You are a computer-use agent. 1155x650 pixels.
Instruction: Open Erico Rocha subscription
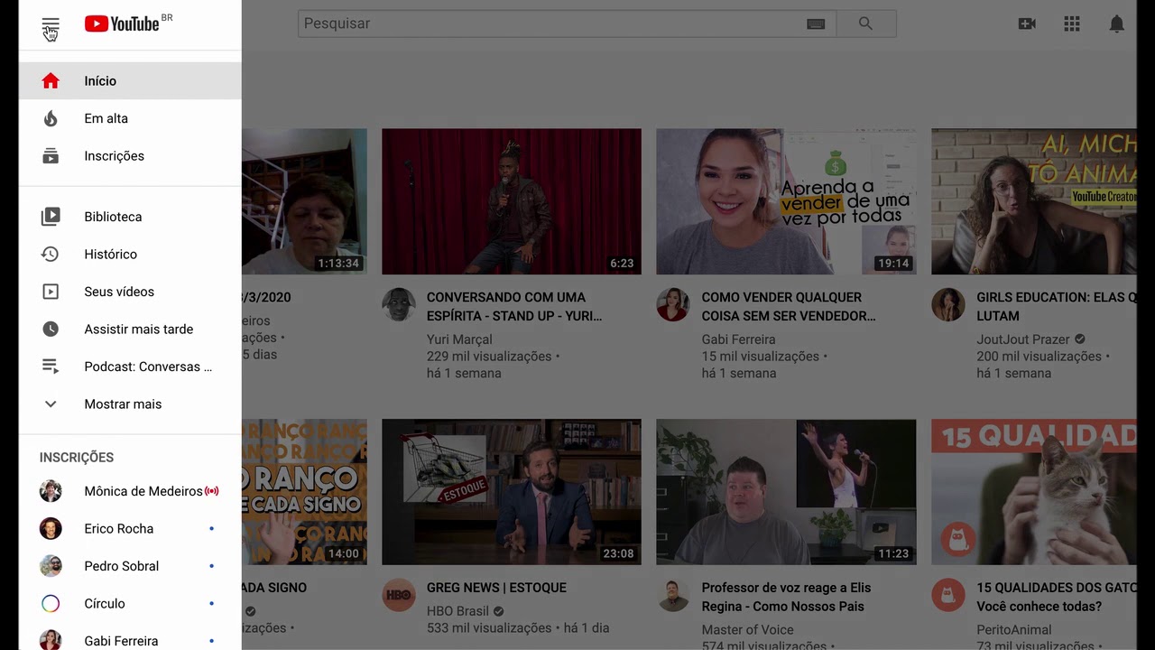[x=130, y=529]
